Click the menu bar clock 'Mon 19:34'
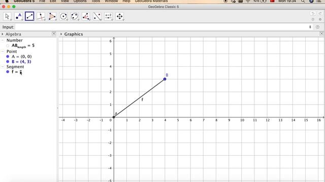Image resolution: width=325 pixels, height=182 pixels. click(x=287, y=1)
